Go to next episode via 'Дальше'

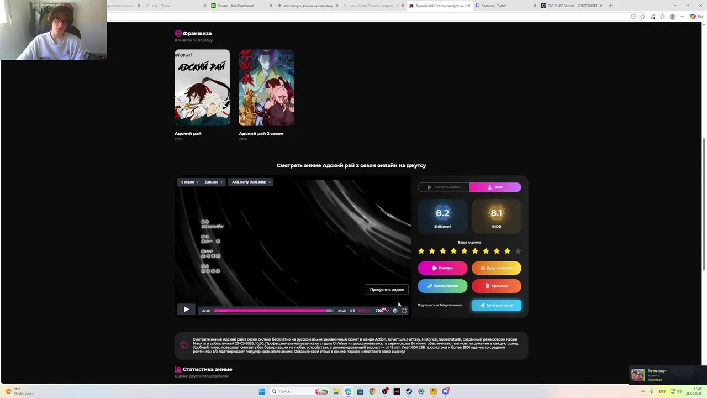pyautogui.click(x=213, y=182)
